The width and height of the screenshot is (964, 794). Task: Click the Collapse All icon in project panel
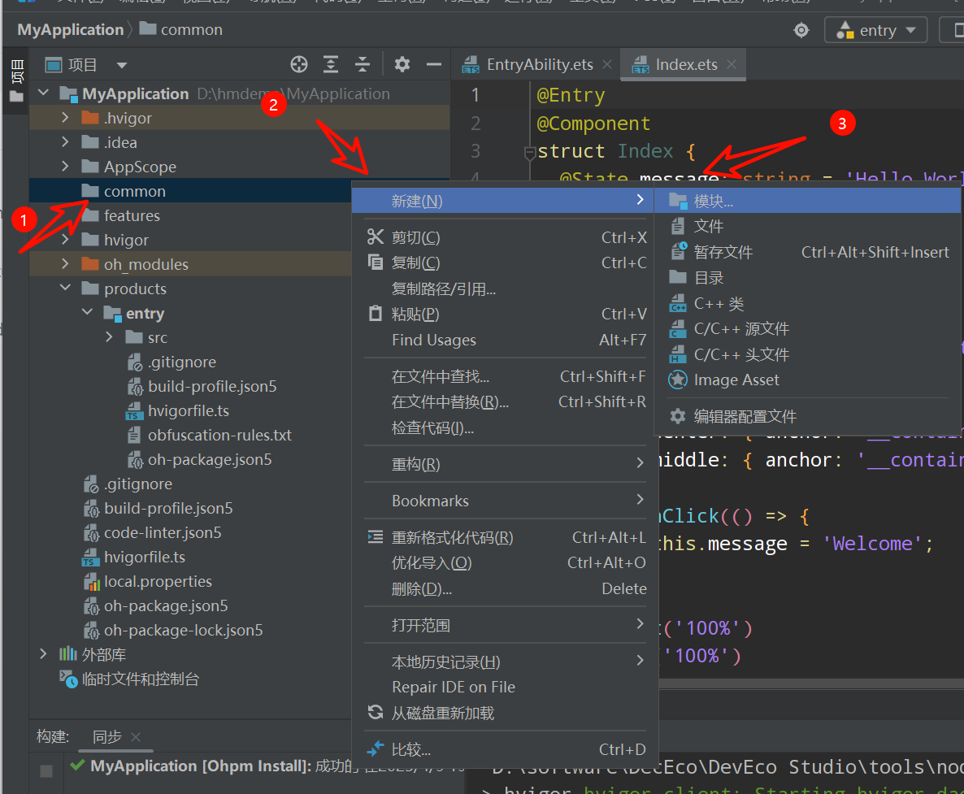pos(363,64)
